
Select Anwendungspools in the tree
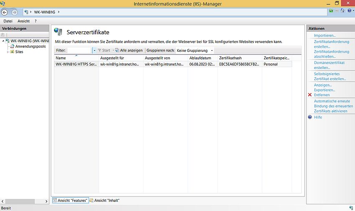pos(30,46)
